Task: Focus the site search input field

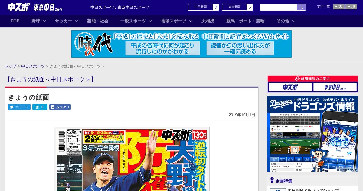Action: [279, 7]
